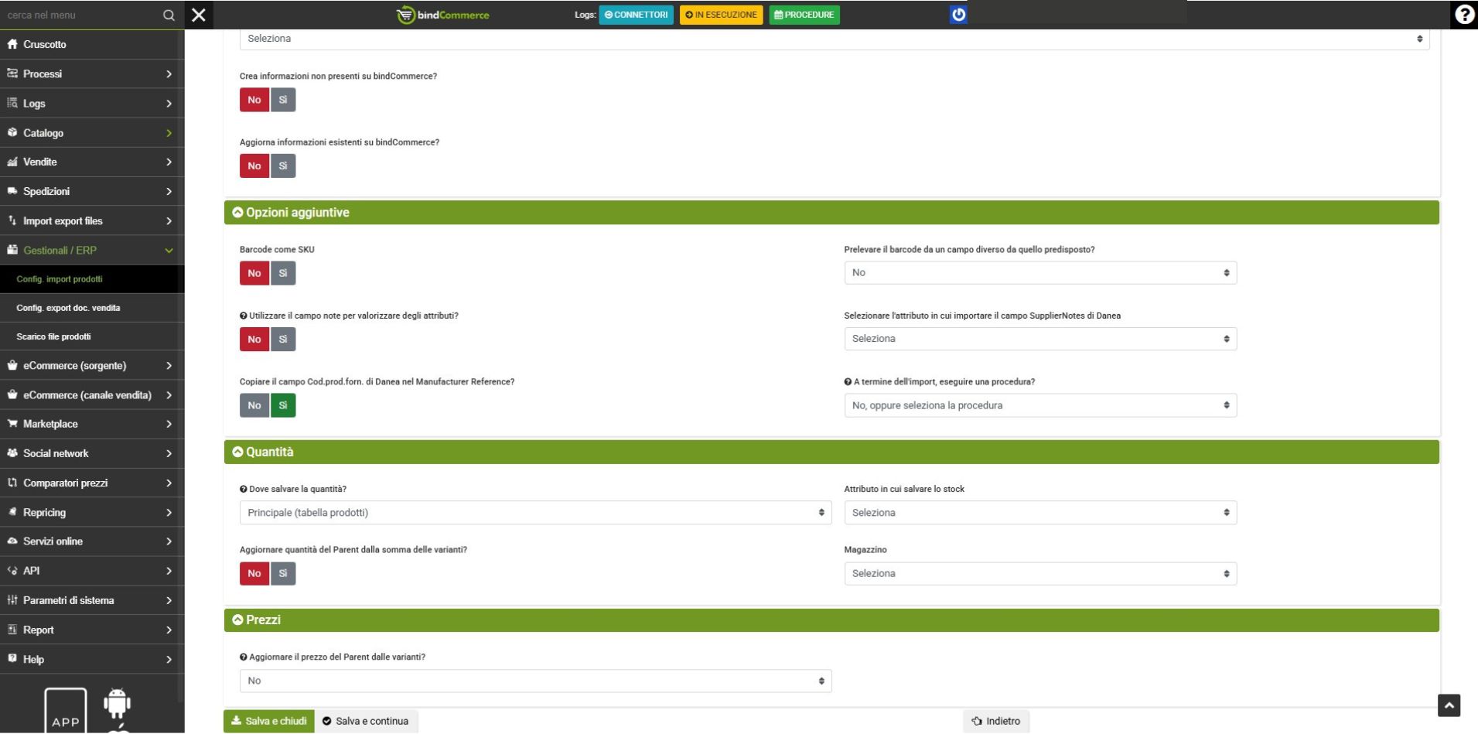
Task: Enable Aggiornare quantità del Parent with Sì
Action: click(283, 573)
